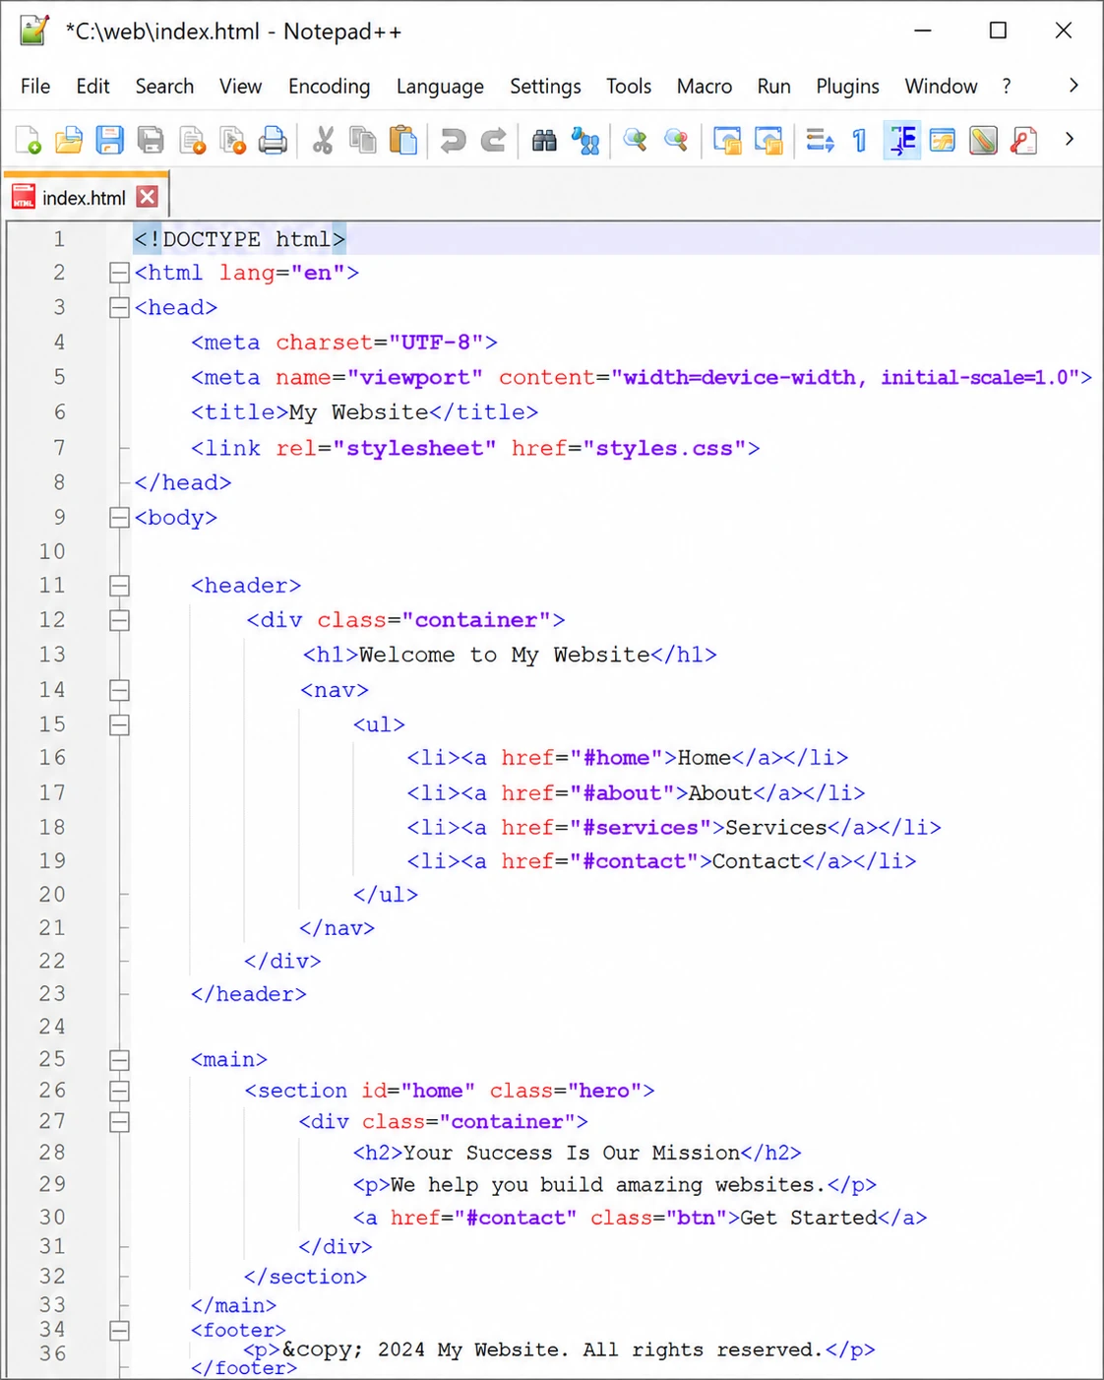
Task: Open the Tools menu
Action: pos(629,87)
